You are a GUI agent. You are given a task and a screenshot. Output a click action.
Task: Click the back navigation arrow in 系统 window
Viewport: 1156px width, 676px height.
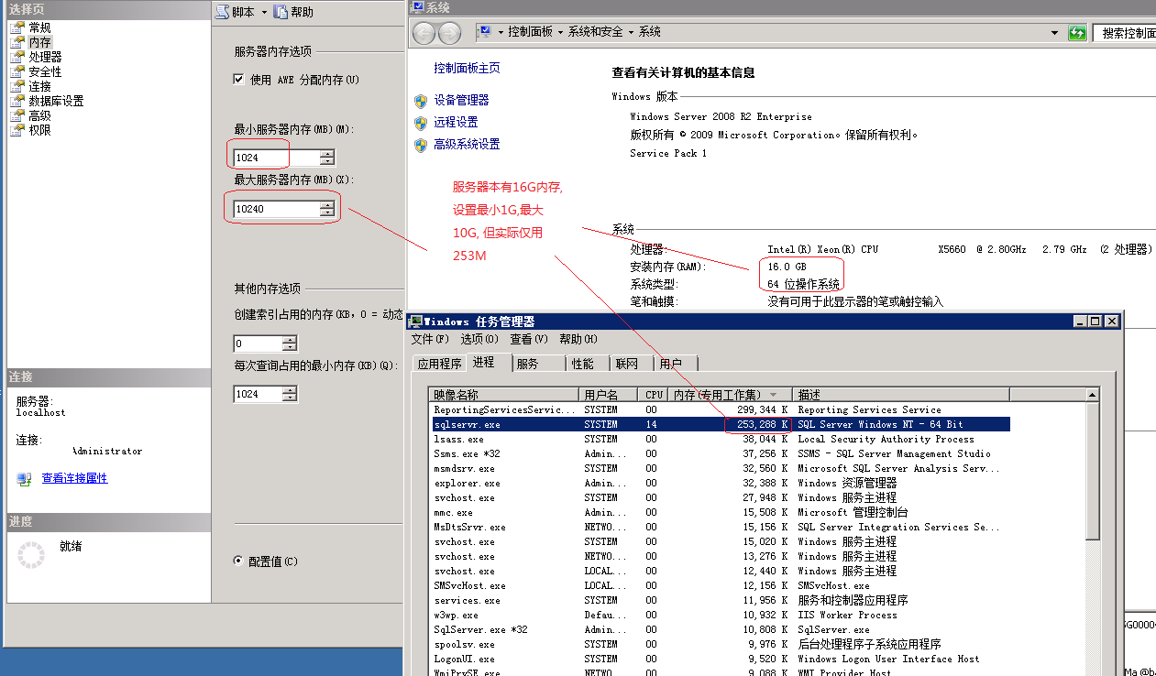coord(424,33)
